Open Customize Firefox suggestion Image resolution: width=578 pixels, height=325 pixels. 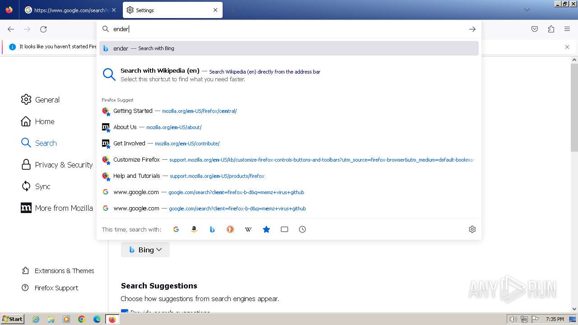pyautogui.click(x=289, y=160)
